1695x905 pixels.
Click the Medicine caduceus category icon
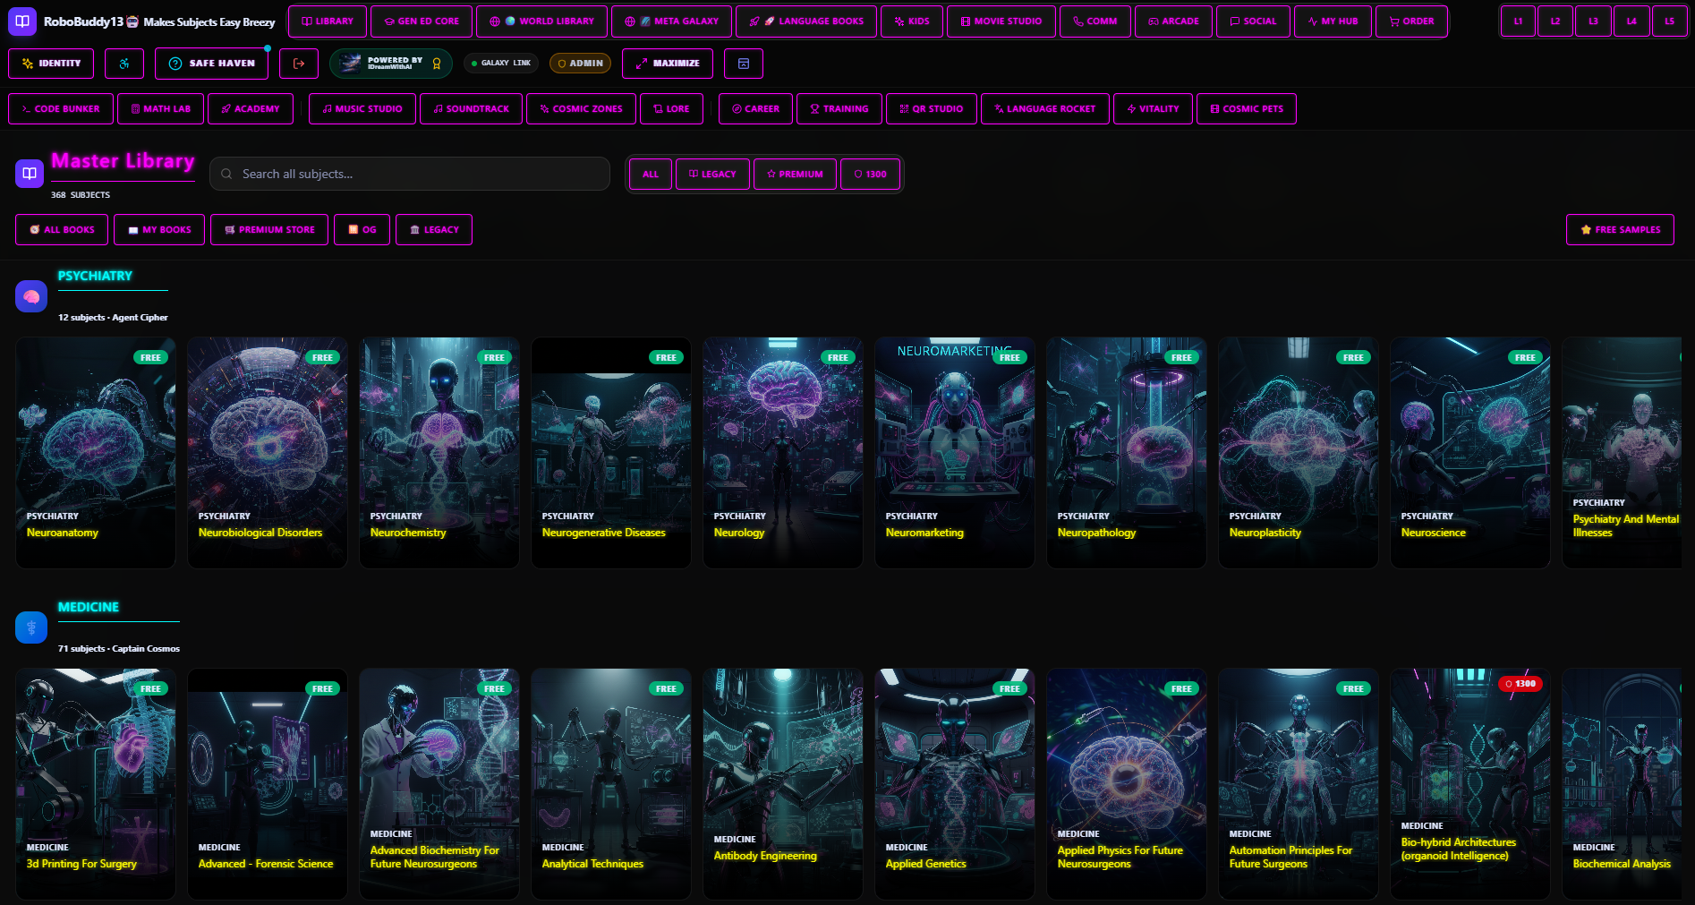coord(31,627)
